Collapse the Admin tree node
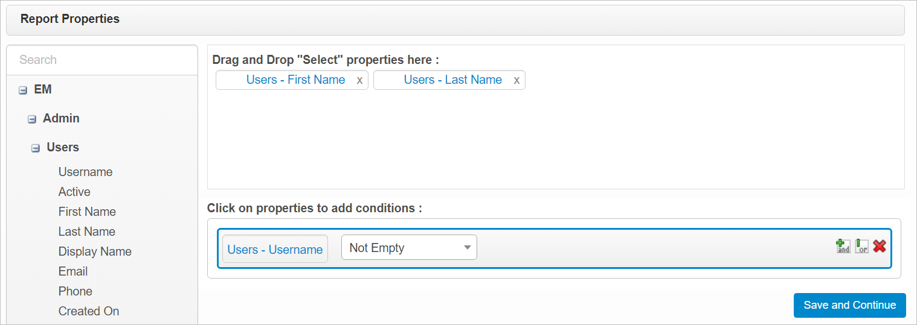917x325 pixels. point(32,119)
